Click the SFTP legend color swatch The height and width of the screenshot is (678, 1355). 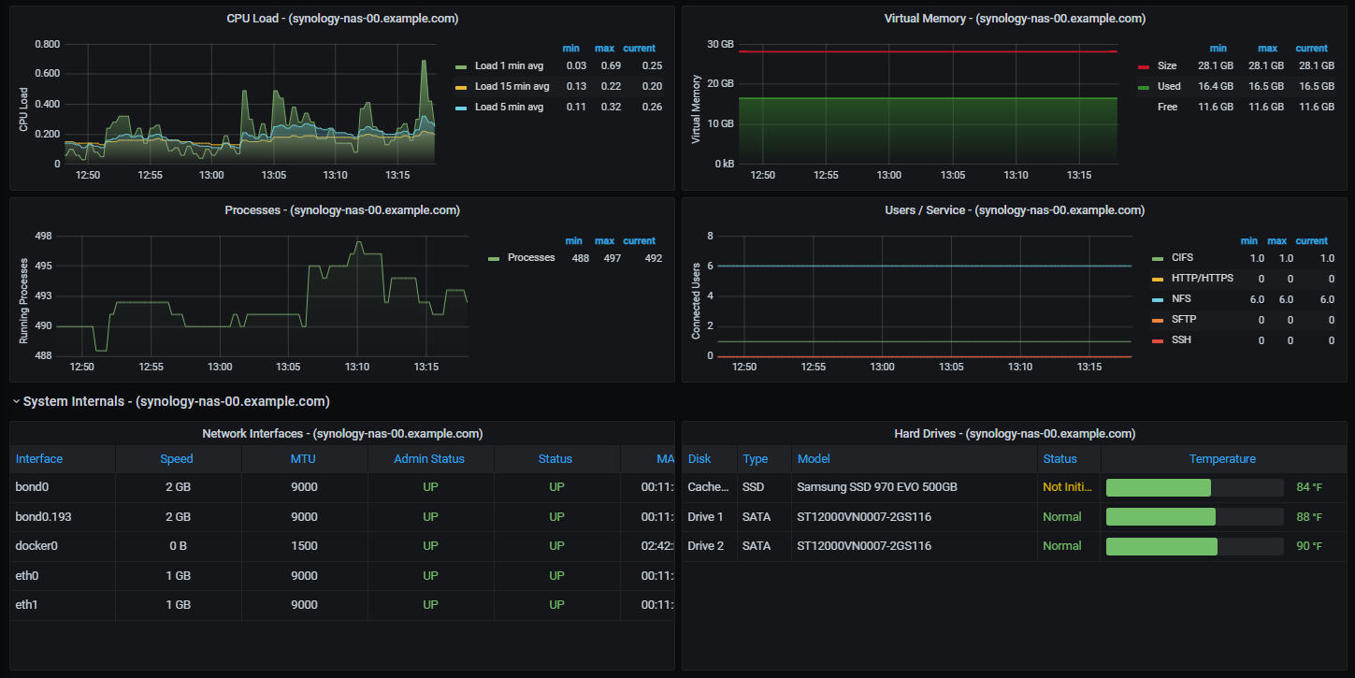point(1158,320)
